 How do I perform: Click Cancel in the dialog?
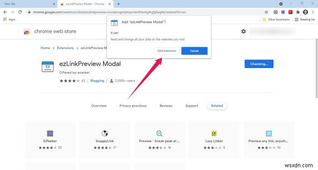pyautogui.click(x=194, y=51)
